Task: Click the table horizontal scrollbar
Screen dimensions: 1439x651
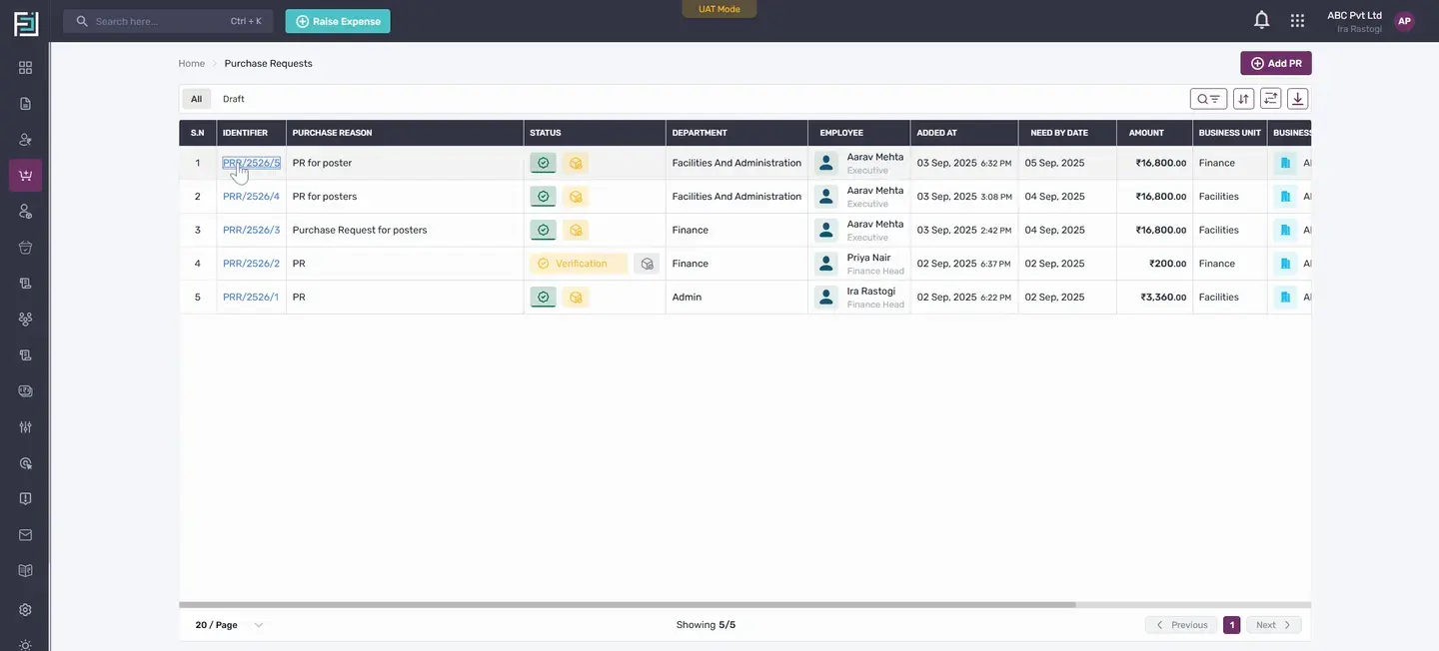Action: click(628, 605)
